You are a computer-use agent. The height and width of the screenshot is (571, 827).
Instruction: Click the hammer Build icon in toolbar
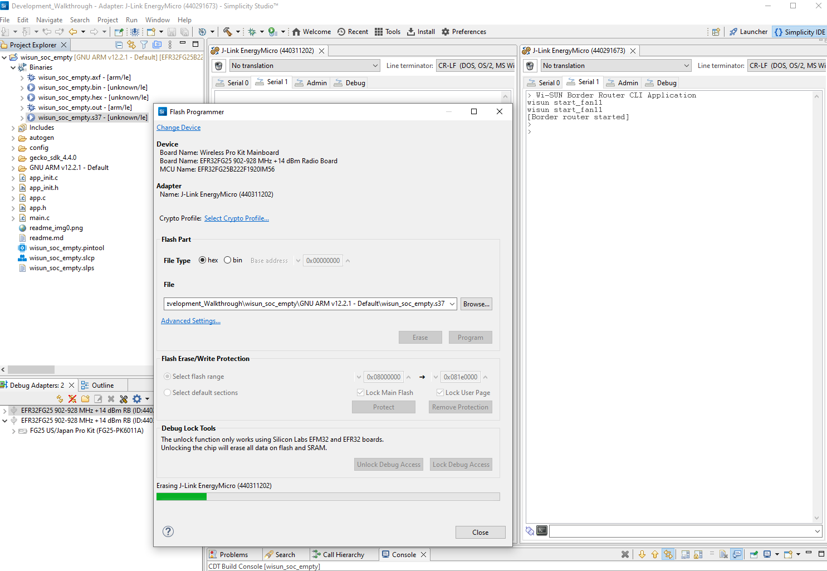pyautogui.click(x=227, y=32)
